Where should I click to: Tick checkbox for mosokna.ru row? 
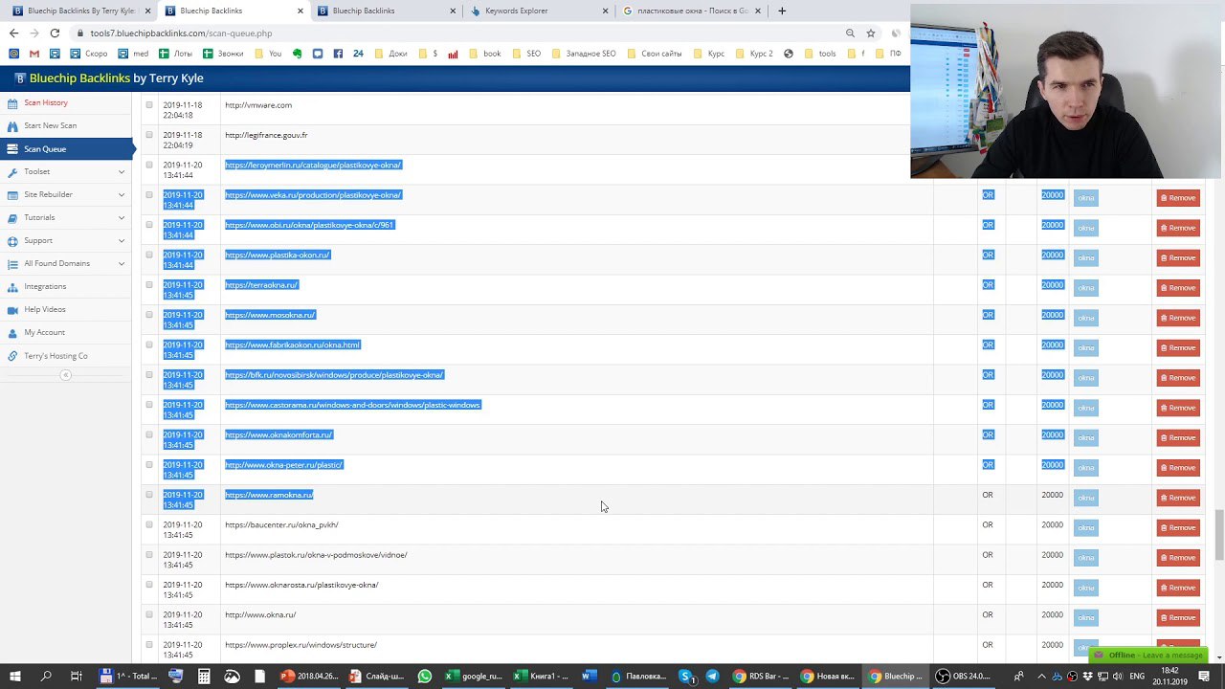[149, 315]
